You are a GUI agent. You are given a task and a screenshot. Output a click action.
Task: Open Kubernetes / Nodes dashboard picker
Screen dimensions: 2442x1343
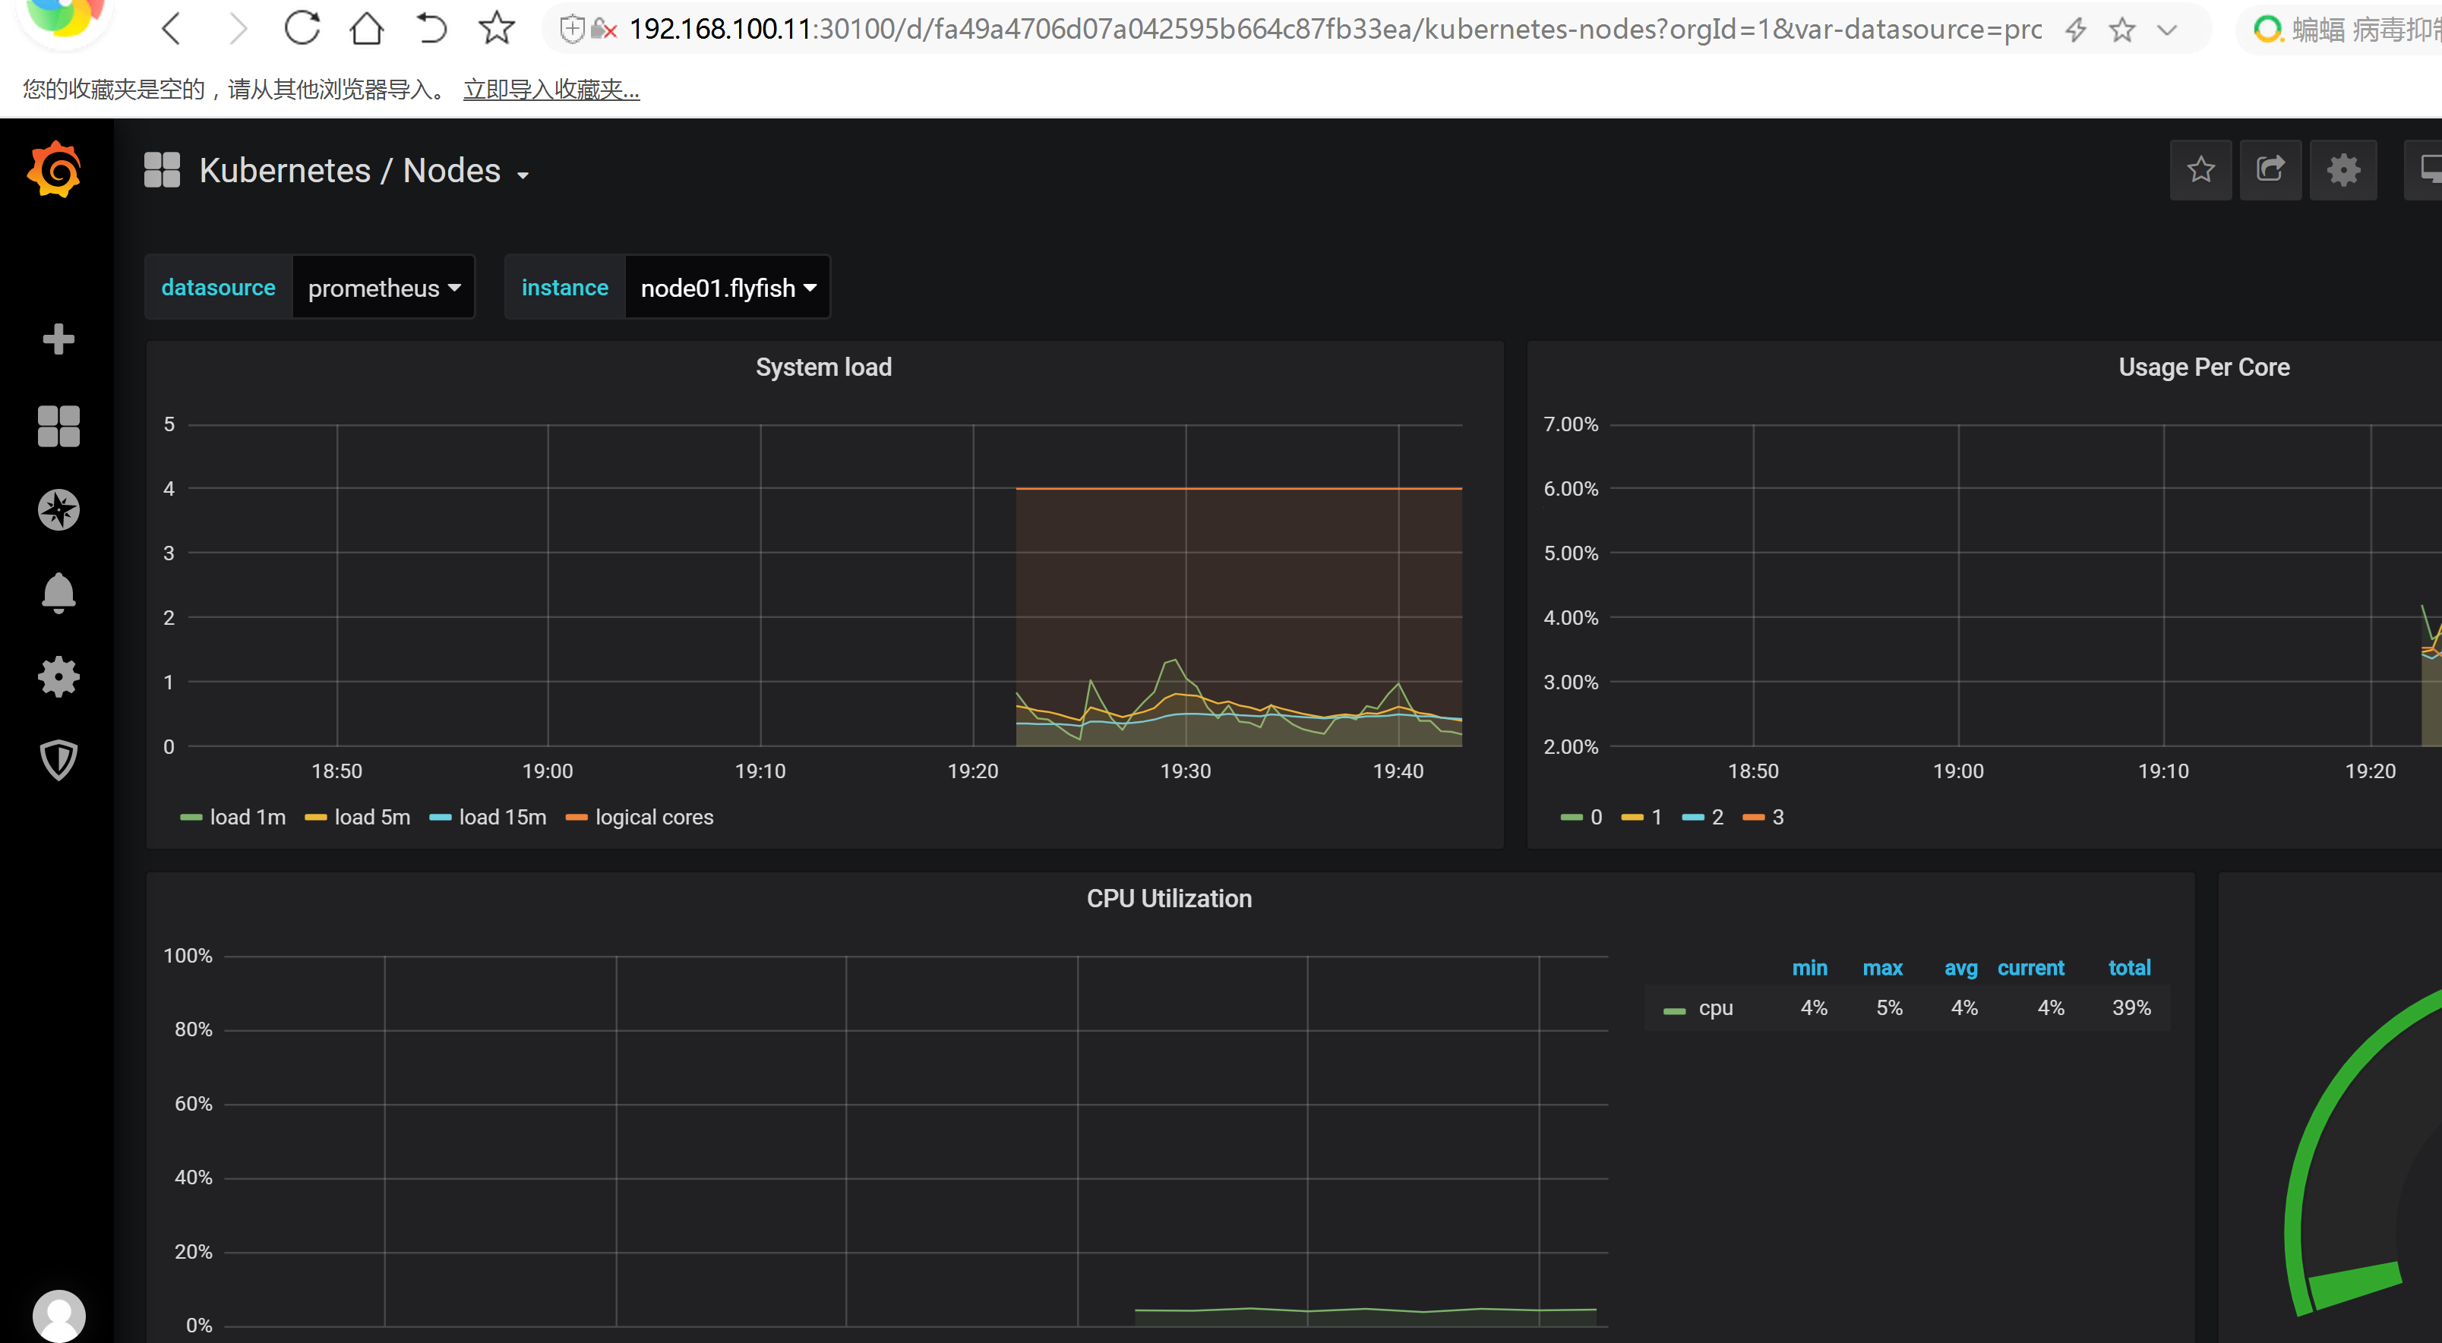click(364, 171)
